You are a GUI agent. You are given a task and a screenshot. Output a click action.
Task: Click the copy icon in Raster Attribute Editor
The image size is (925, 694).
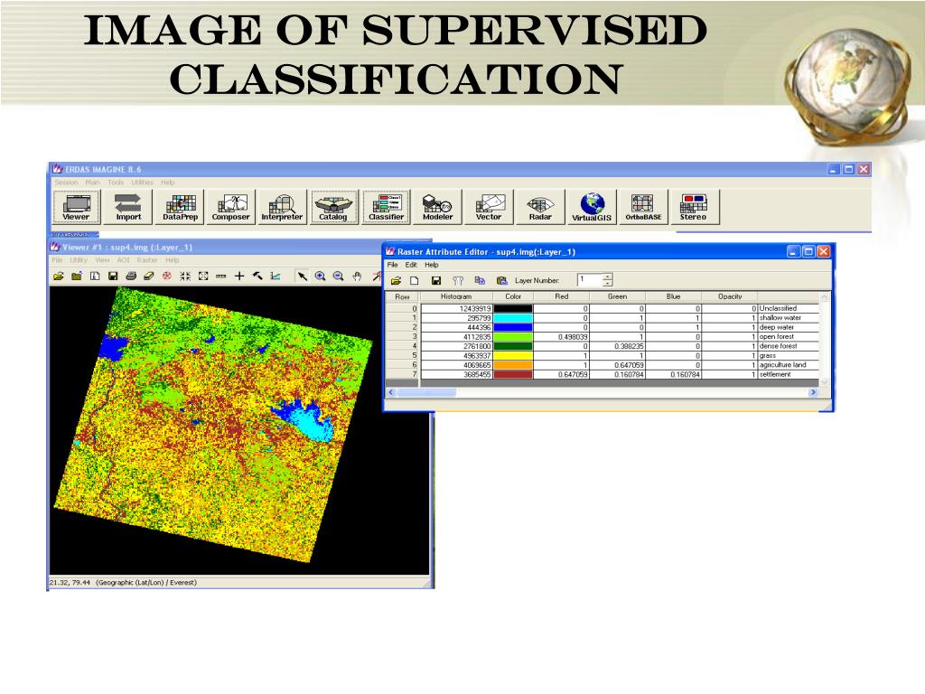(480, 280)
